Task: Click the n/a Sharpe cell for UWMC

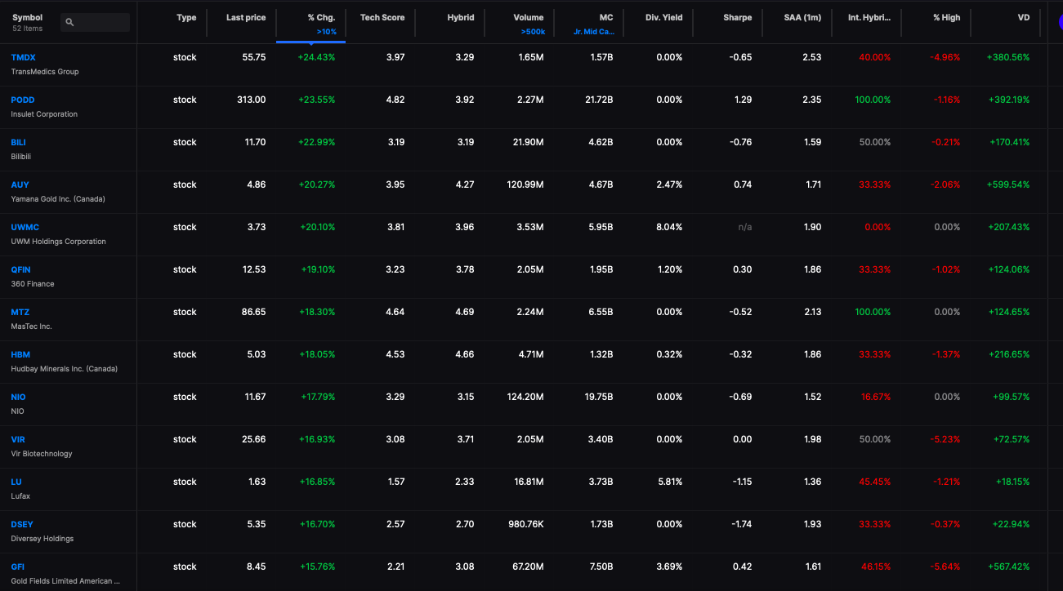Action: coord(745,227)
